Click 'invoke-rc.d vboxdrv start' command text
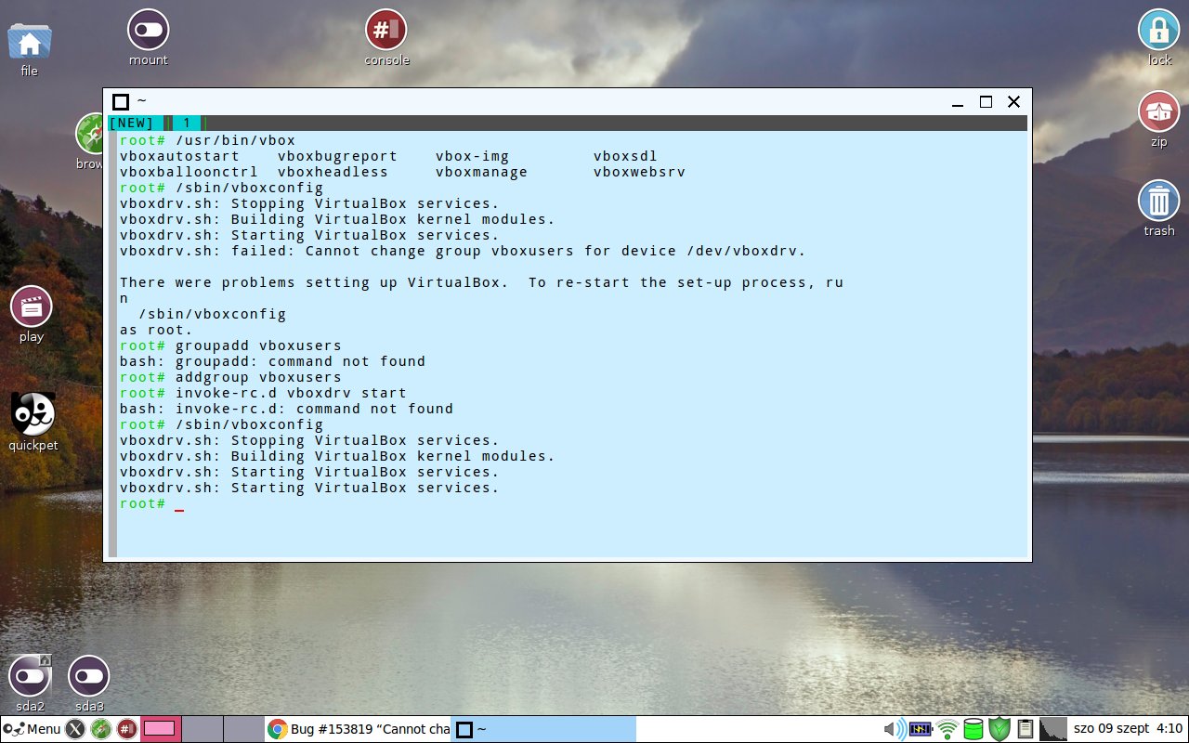 [291, 393]
